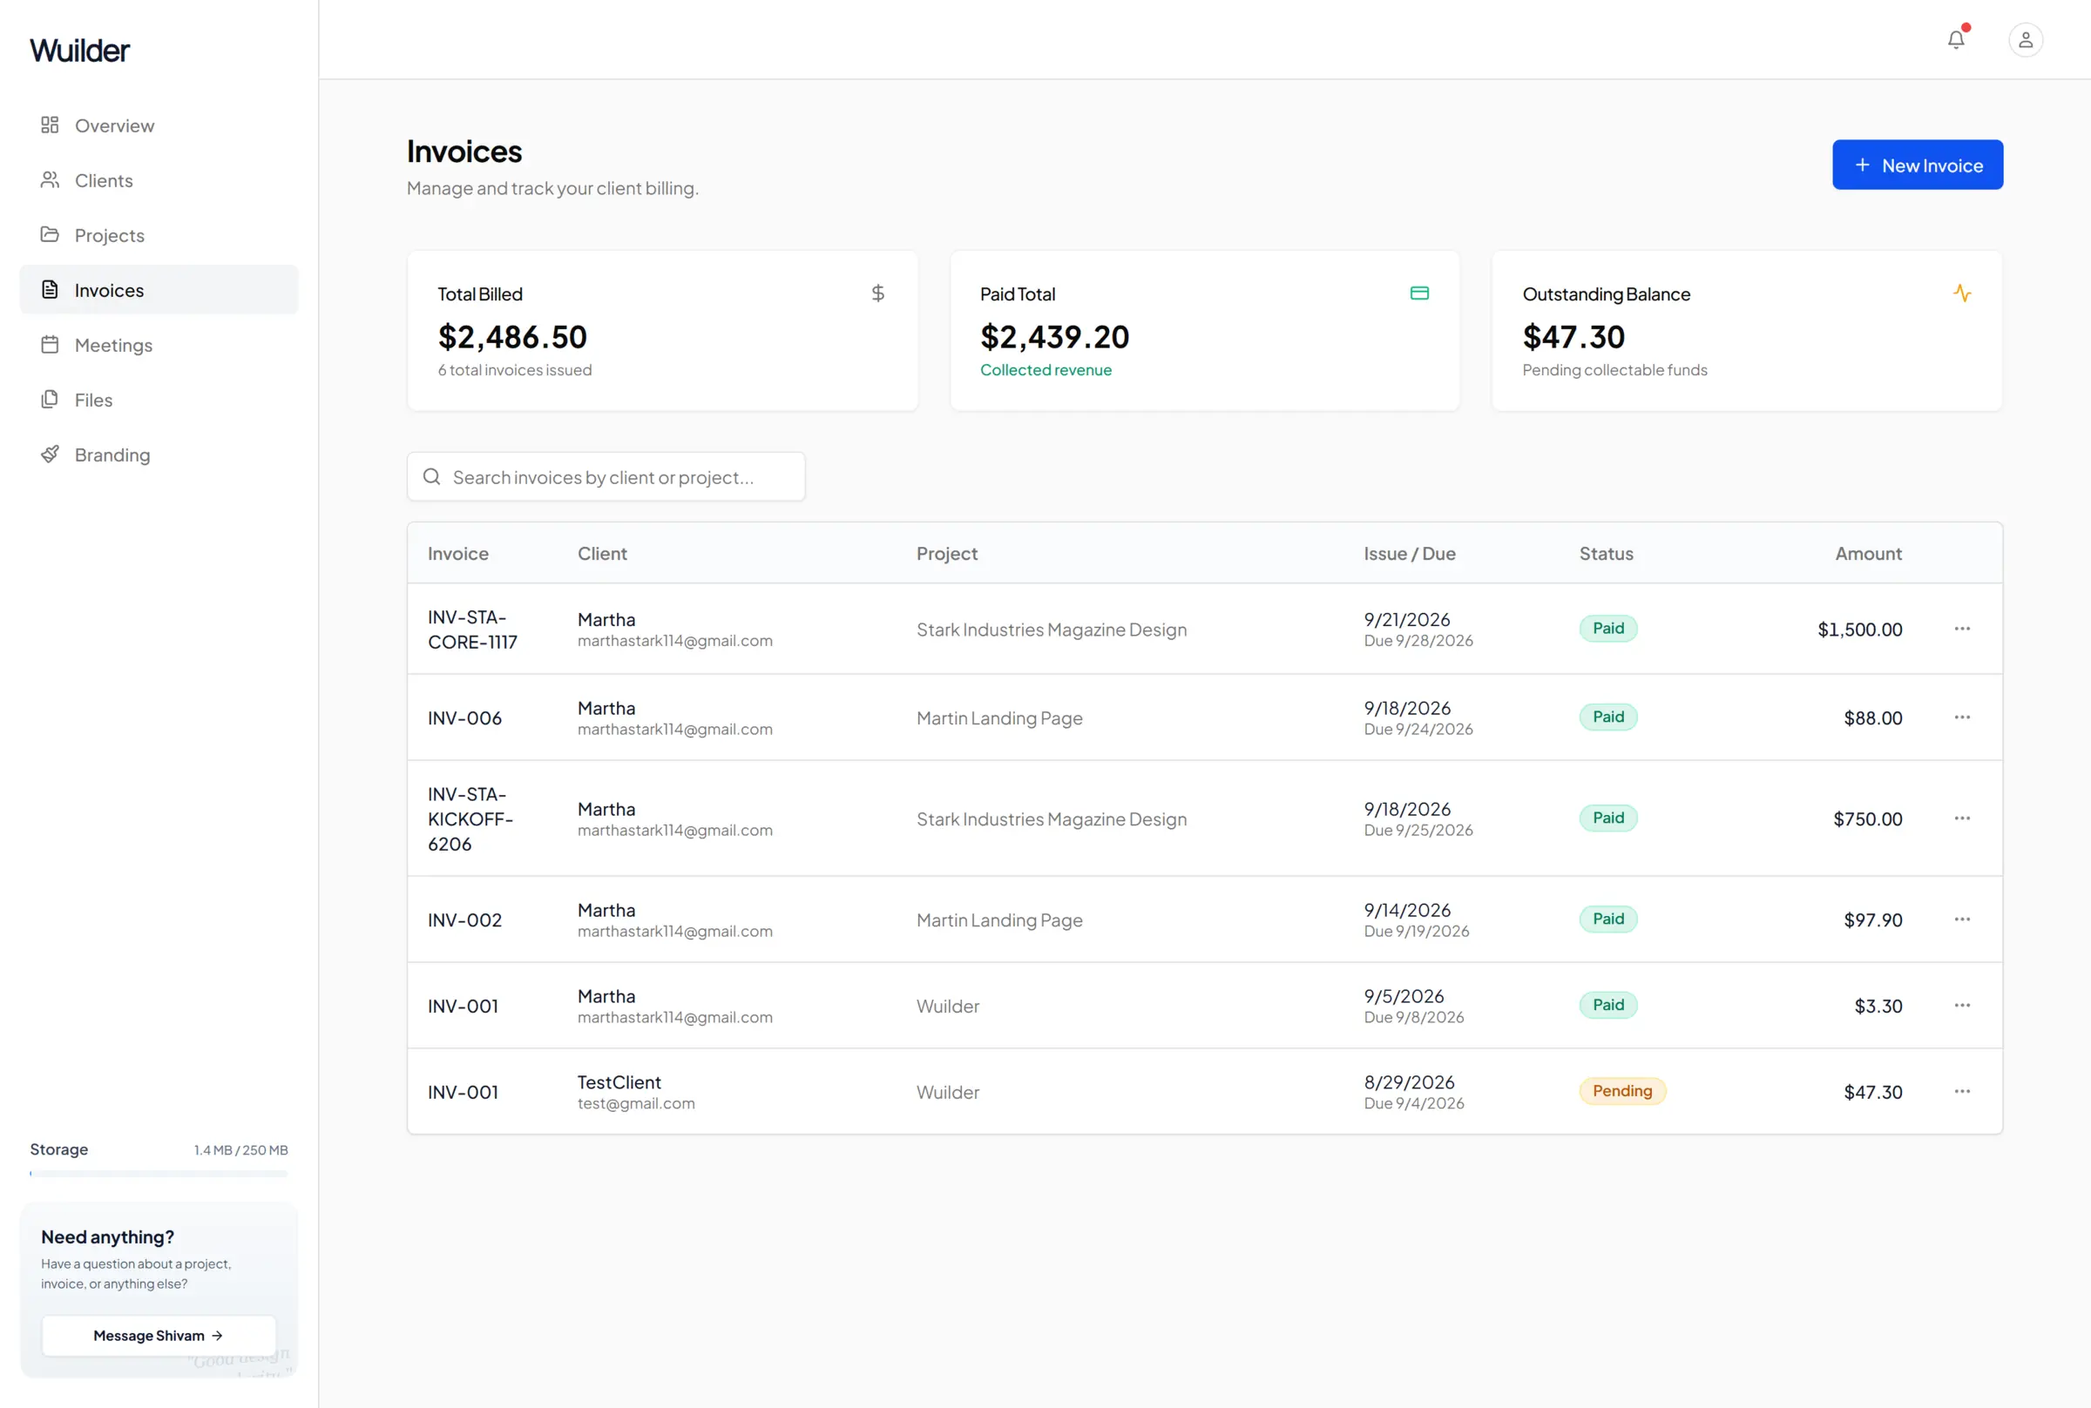Click the $2,439.20 Paid Total value
The height and width of the screenshot is (1408, 2091).
[1054, 338]
